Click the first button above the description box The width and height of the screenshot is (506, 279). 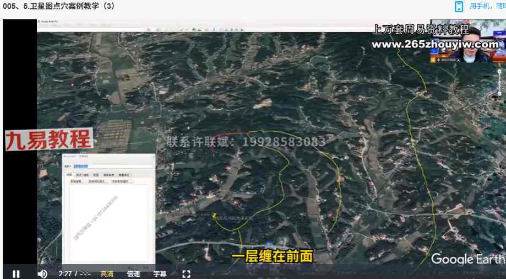click(x=75, y=181)
